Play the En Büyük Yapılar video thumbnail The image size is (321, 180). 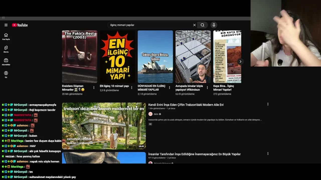(x=104, y=158)
